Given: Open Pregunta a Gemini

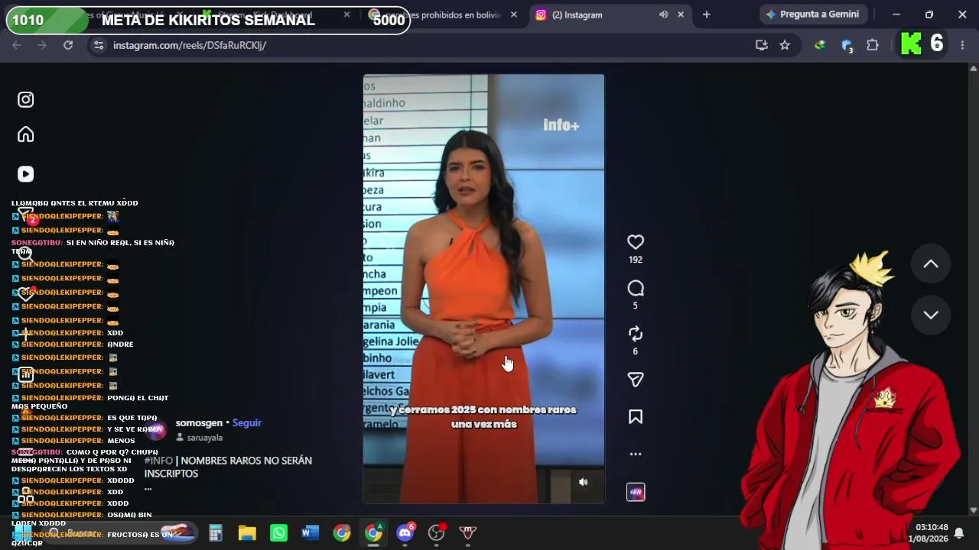Looking at the screenshot, I should [812, 15].
